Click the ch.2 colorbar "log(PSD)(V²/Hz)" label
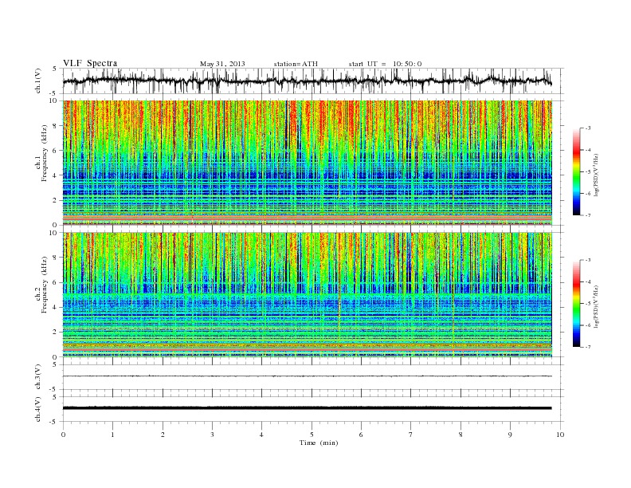The width and height of the screenshot is (631, 488). (x=597, y=306)
